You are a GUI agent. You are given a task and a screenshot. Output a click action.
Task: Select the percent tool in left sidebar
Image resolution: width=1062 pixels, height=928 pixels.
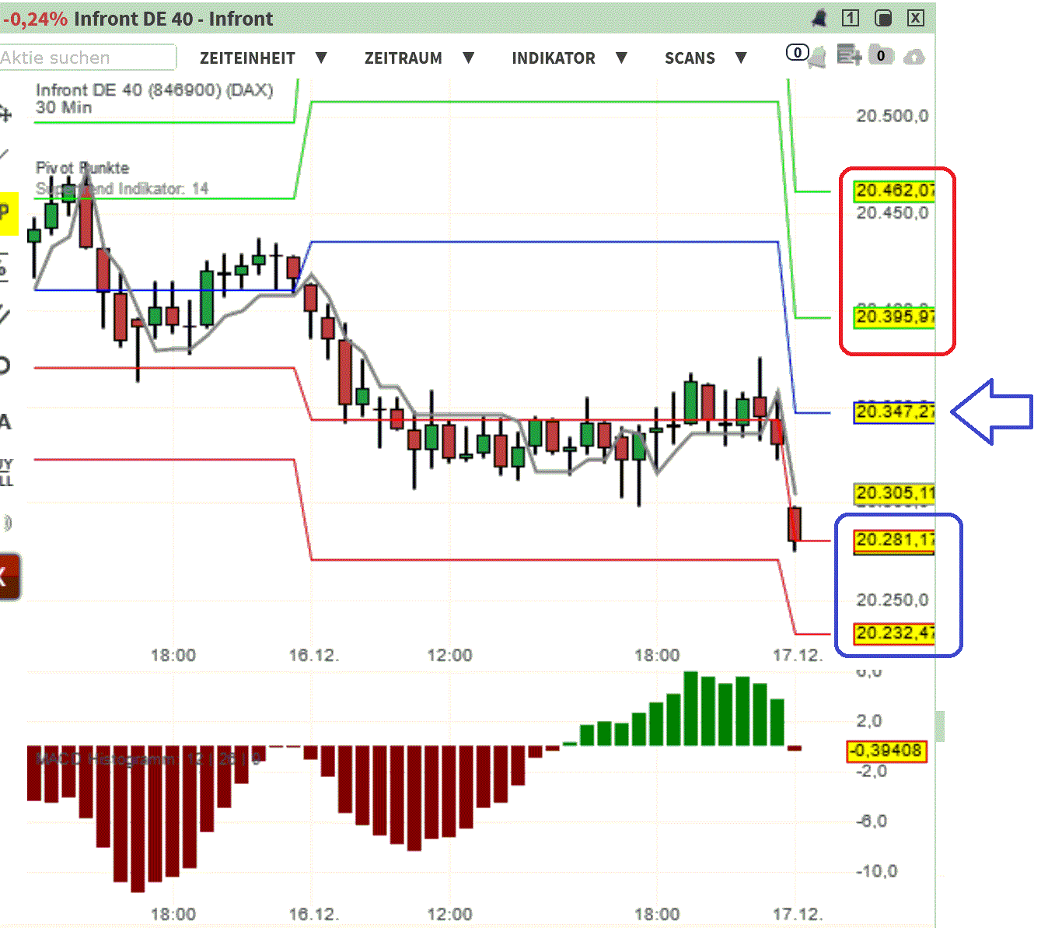coord(4,267)
